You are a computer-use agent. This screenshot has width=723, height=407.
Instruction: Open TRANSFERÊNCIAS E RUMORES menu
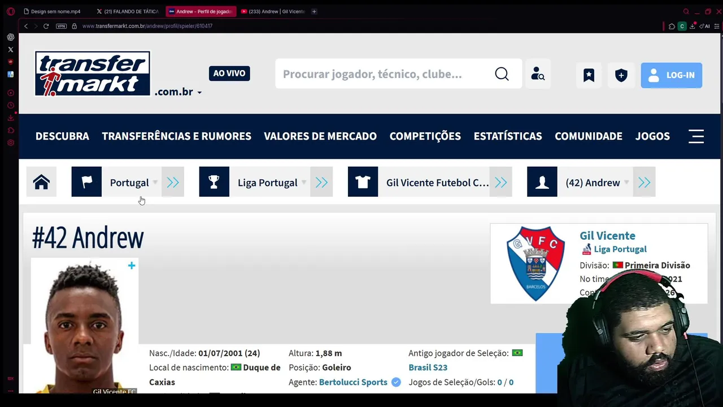(176, 136)
